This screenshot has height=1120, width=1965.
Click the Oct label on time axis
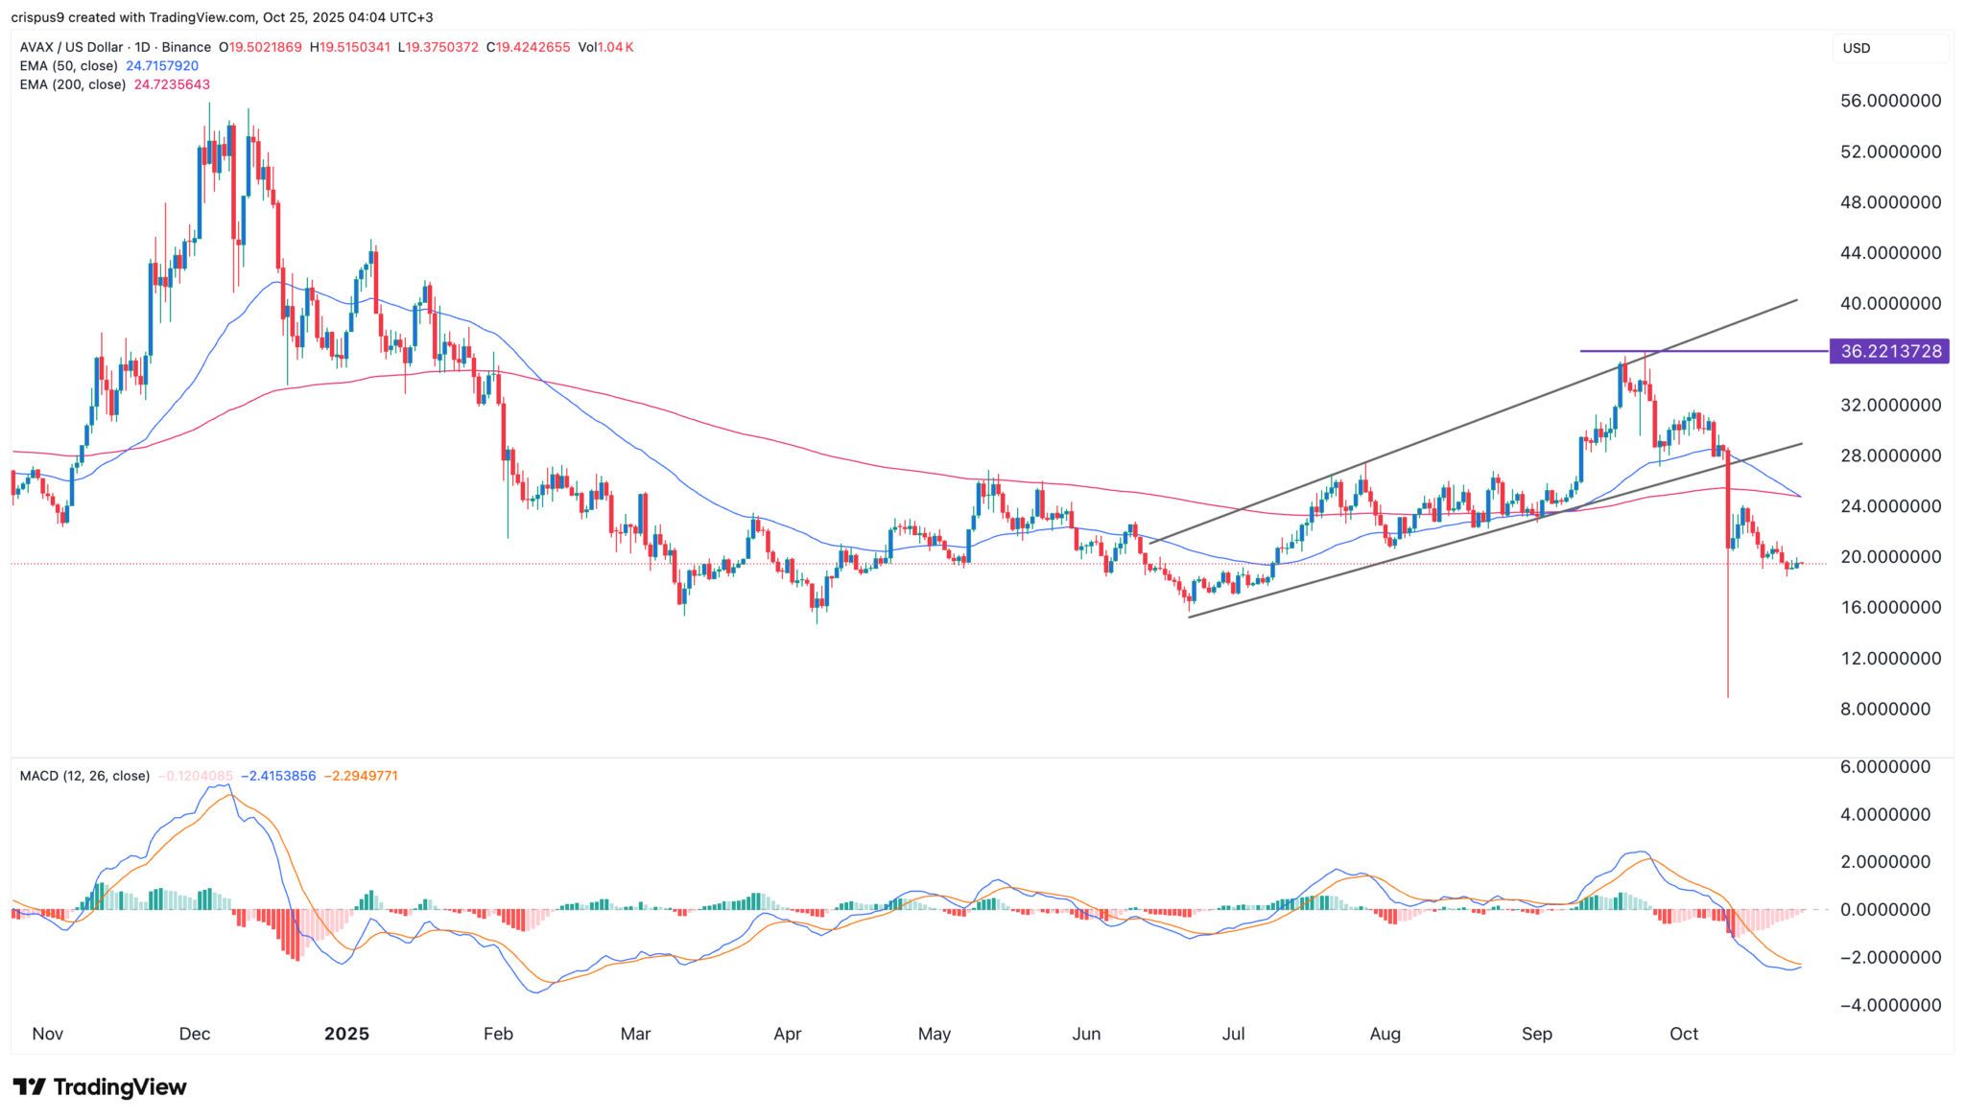[1684, 1034]
